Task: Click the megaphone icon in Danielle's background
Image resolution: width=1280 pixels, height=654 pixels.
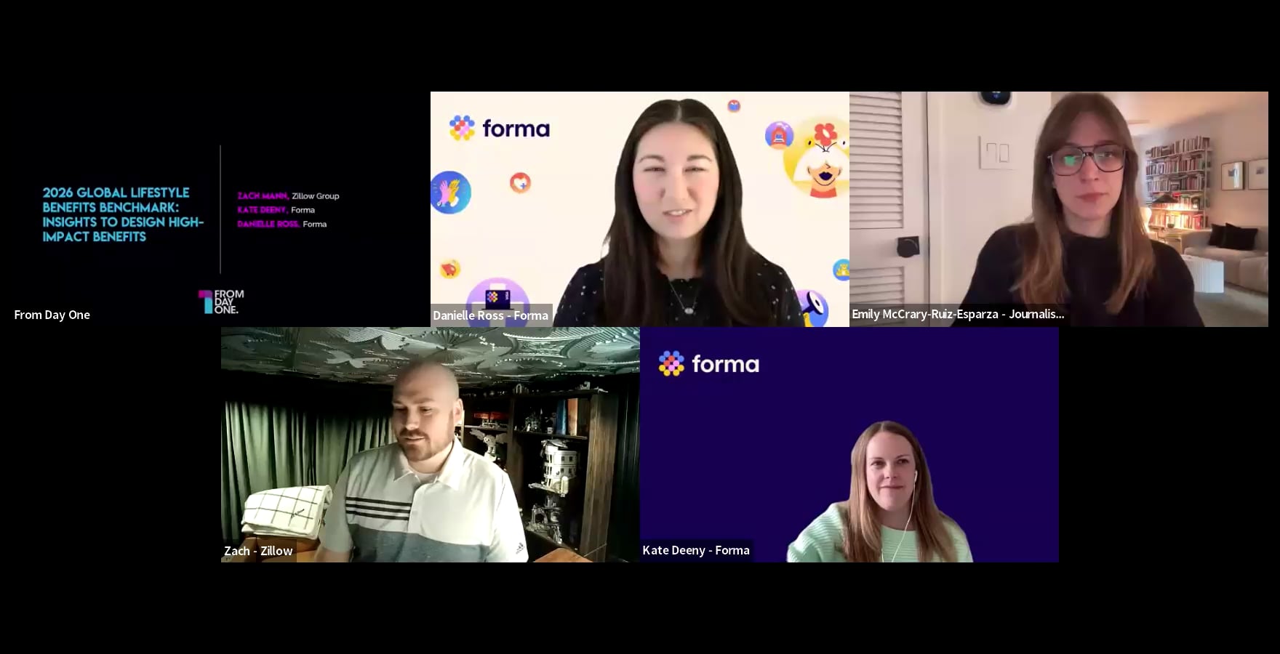Action: [x=812, y=308]
